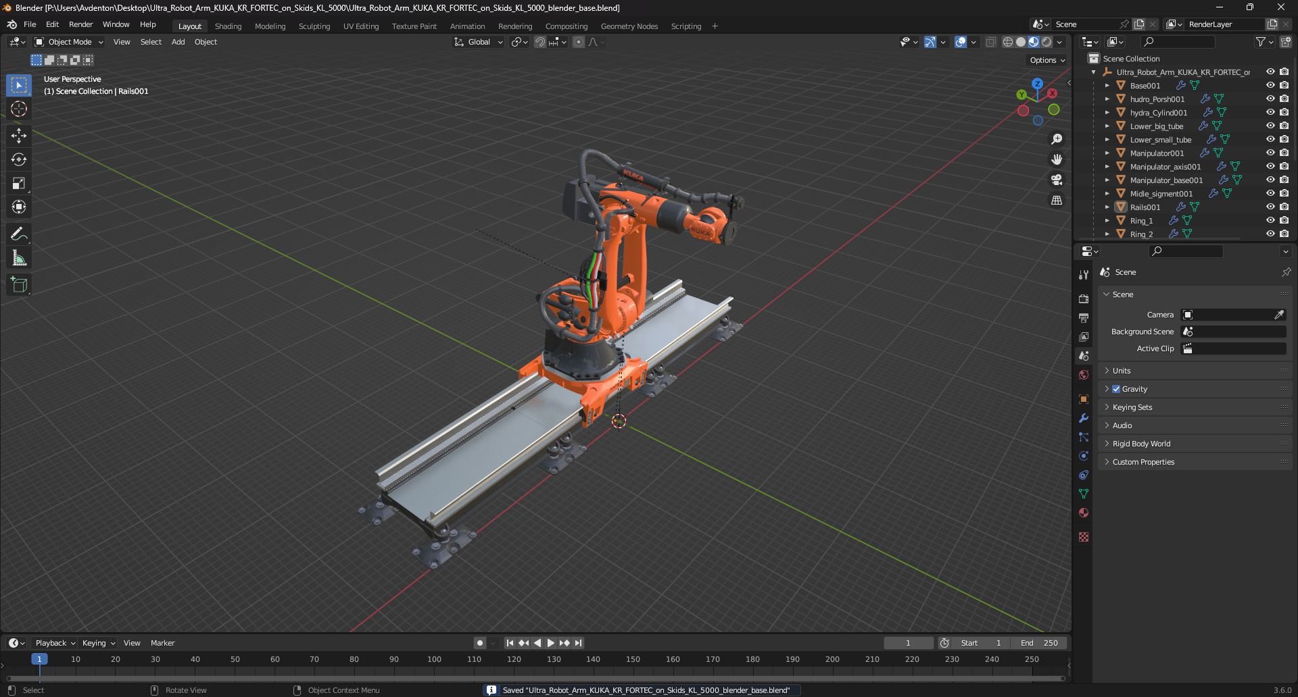Open the Render menu
The width and height of the screenshot is (1298, 697).
[80, 24]
